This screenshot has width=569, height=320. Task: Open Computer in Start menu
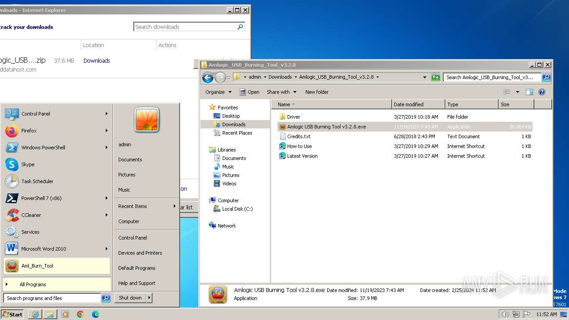click(129, 221)
